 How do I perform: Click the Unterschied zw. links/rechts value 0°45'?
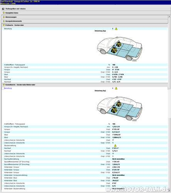114,183
